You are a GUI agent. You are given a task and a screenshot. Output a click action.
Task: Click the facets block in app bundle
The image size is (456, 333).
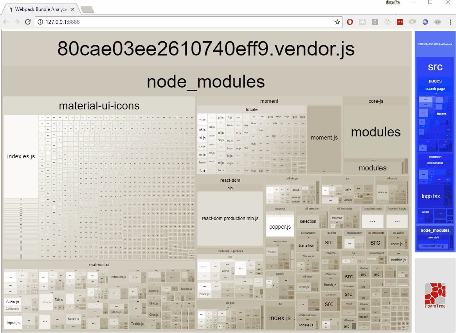tap(442, 114)
